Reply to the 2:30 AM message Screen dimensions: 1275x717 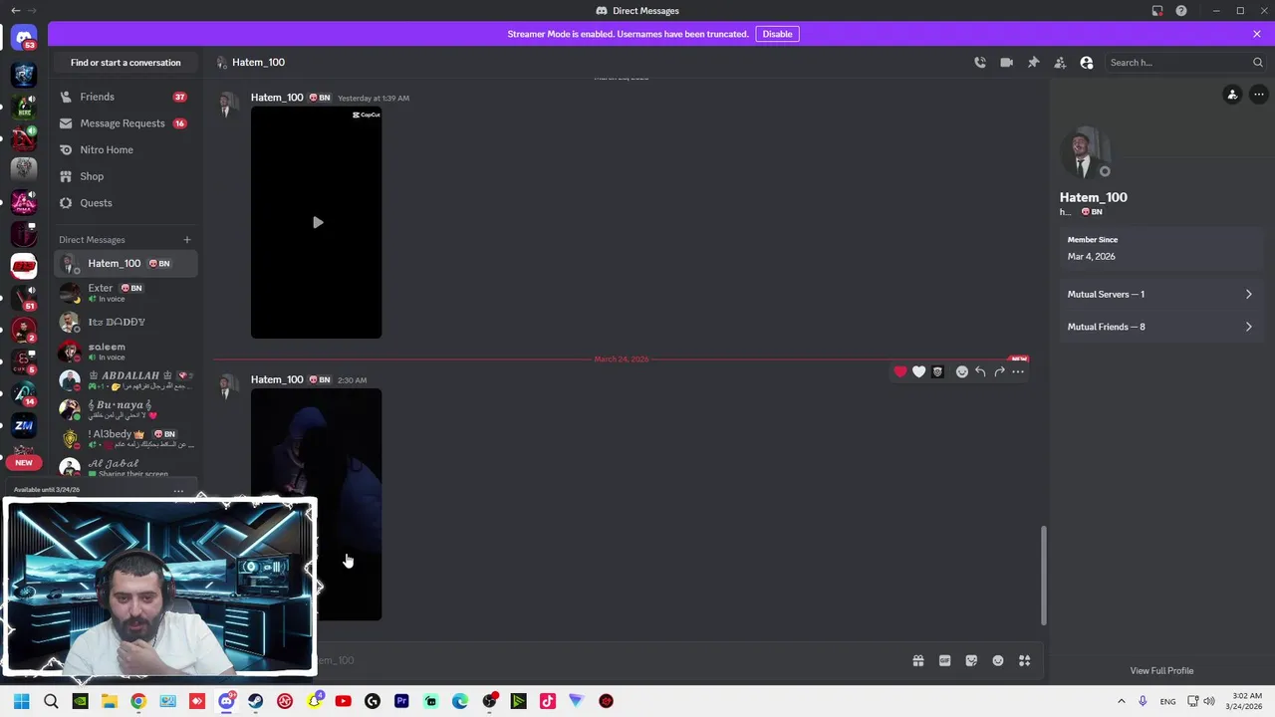coord(980,371)
